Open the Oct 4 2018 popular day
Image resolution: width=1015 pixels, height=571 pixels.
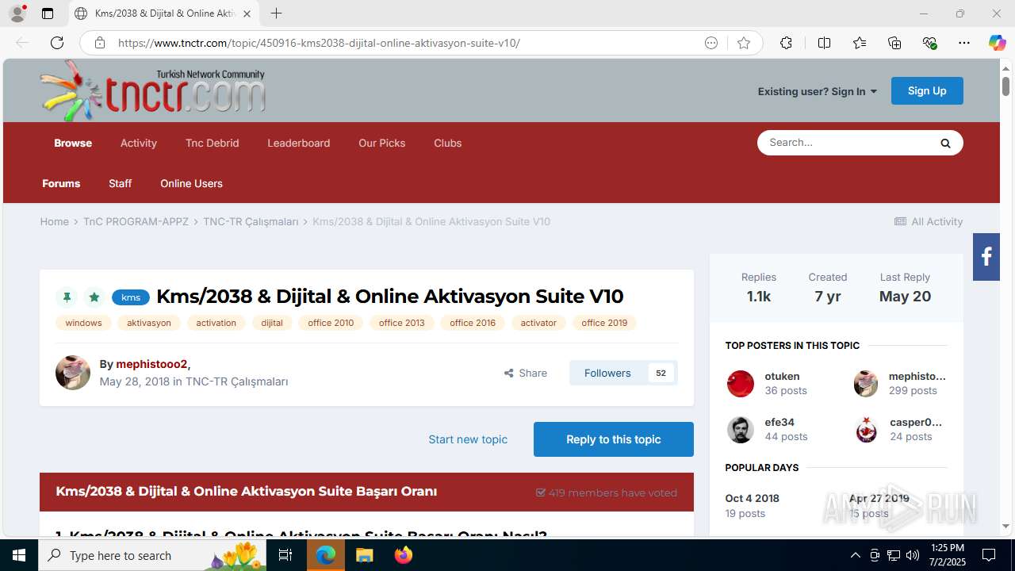(753, 498)
